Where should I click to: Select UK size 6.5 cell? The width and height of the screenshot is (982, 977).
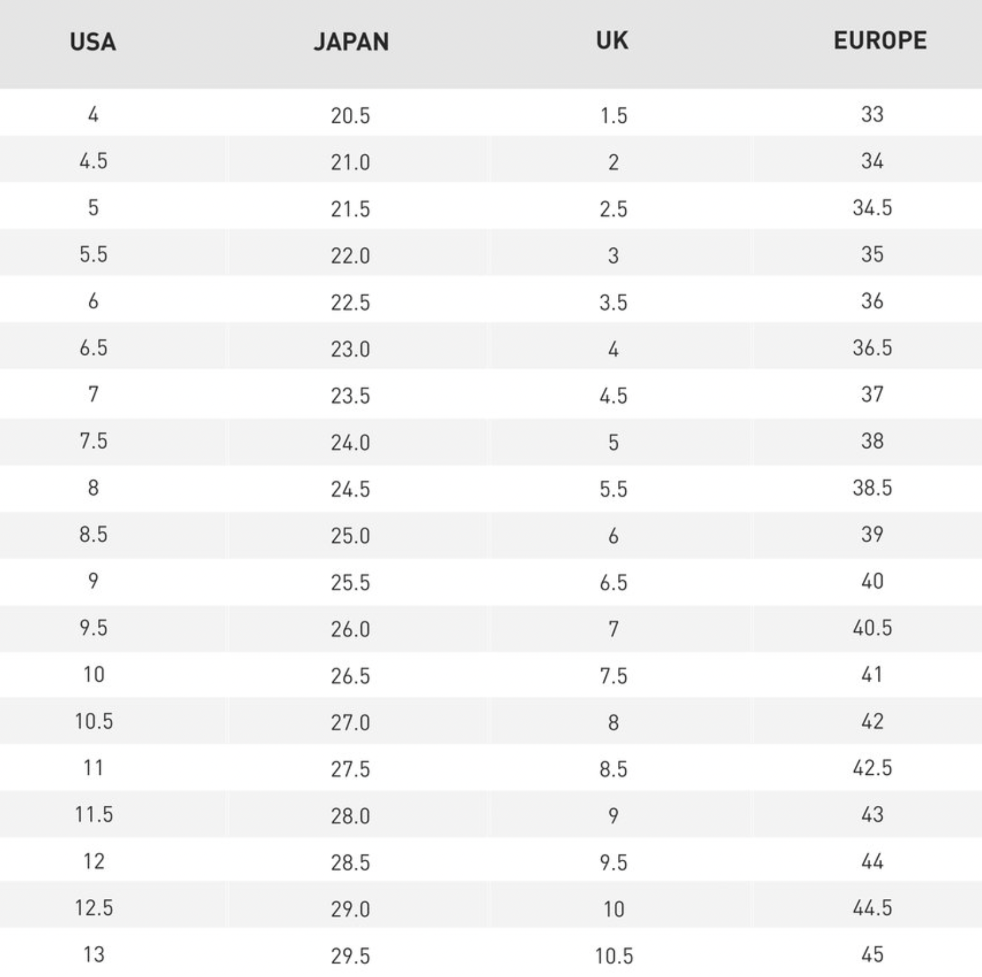click(614, 582)
